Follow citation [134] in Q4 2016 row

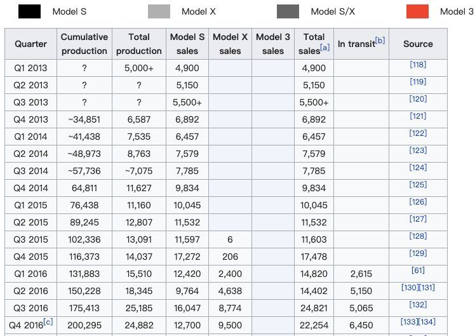[x=427, y=321]
